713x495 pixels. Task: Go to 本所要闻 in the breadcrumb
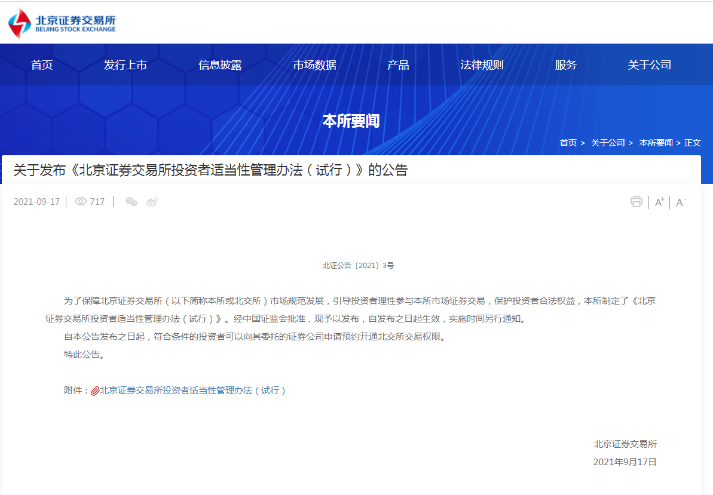(656, 143)
